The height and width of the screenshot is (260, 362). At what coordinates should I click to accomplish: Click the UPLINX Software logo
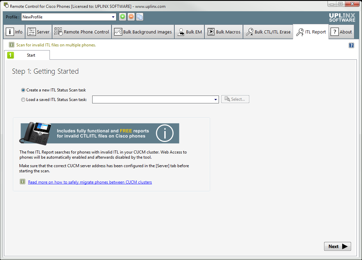pyautogui.click(x=342, y=17)
